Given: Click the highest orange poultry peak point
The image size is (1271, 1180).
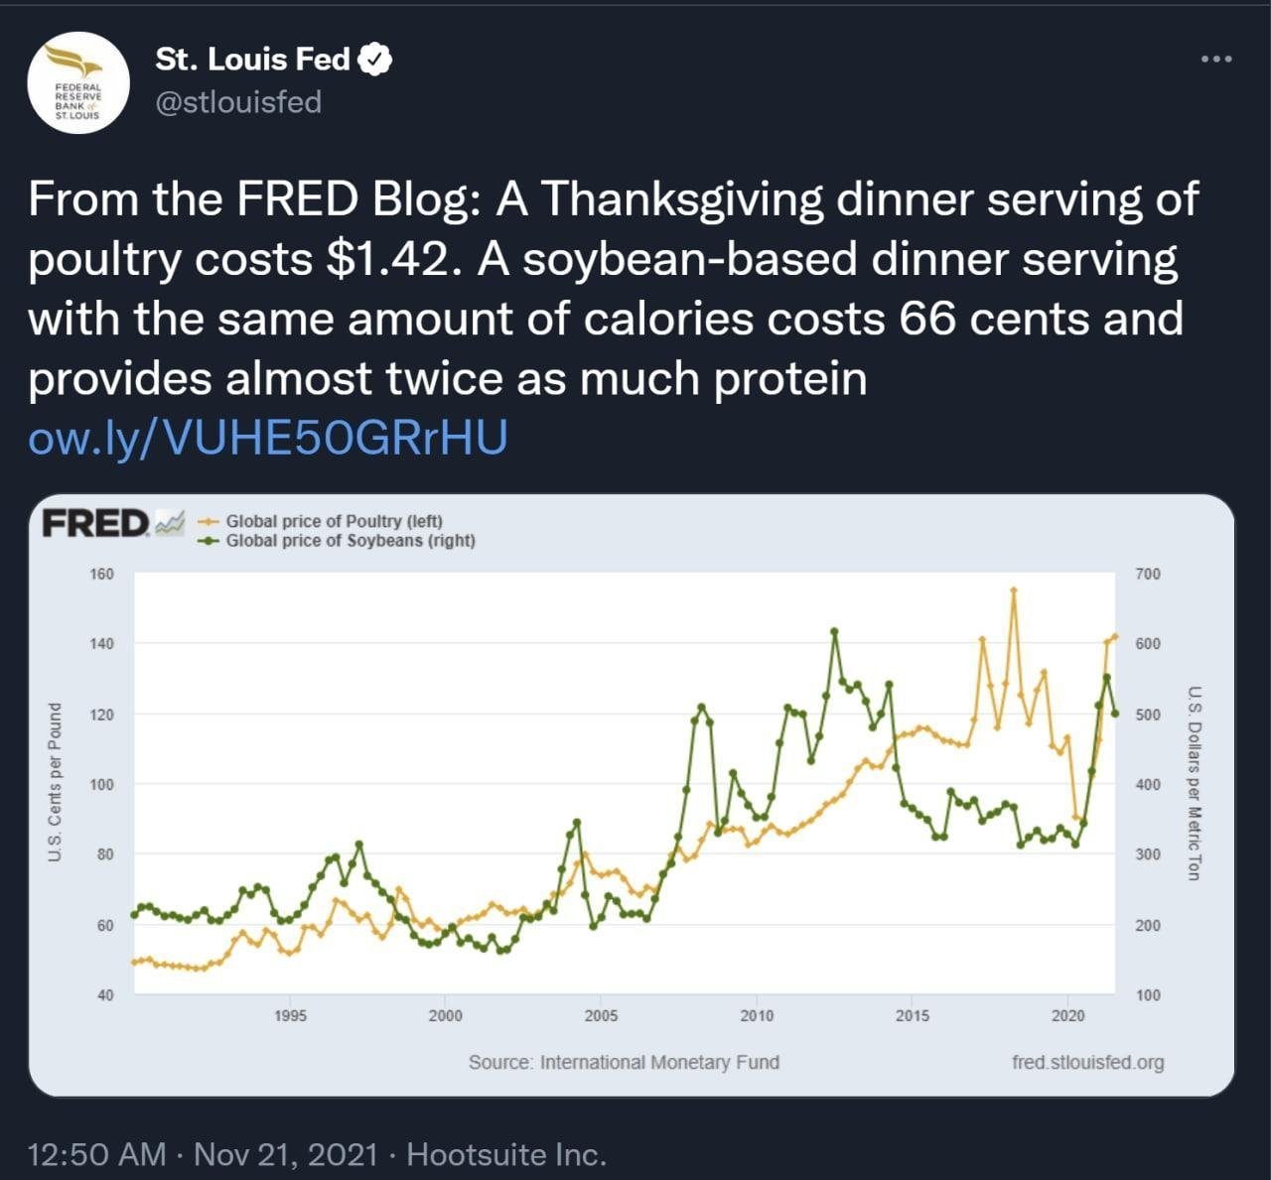Looking at the screenshot, I should point(1013,590).
